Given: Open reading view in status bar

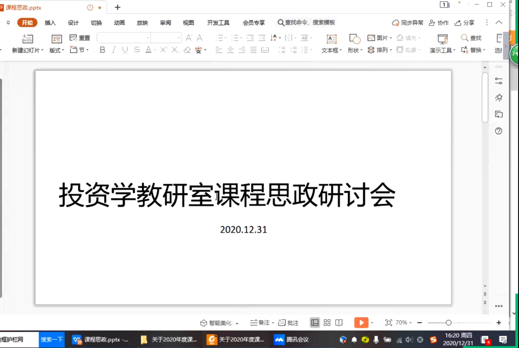Looking at the screenshot, I should (x=339, y=323).
